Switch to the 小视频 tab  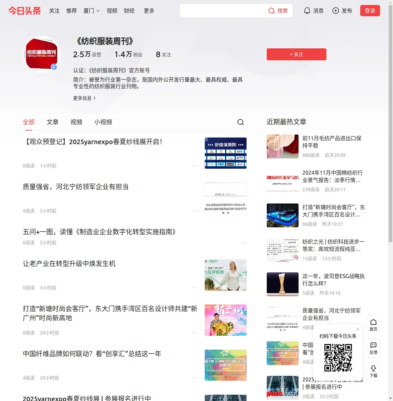(x=103, y=122)
